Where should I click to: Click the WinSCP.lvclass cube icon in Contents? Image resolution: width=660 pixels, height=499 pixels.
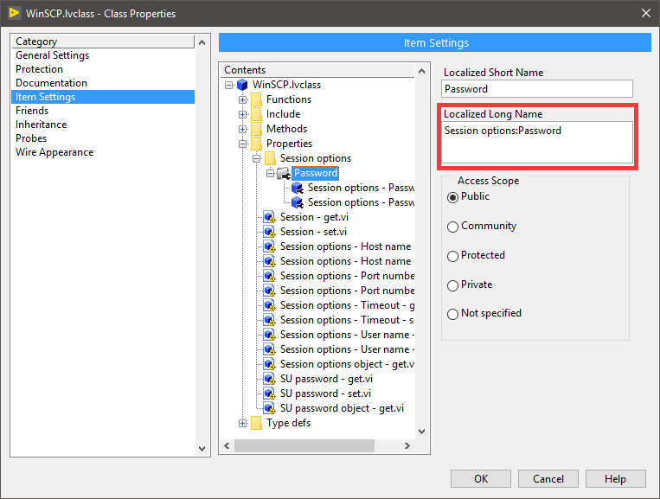[x=242, y=85]
